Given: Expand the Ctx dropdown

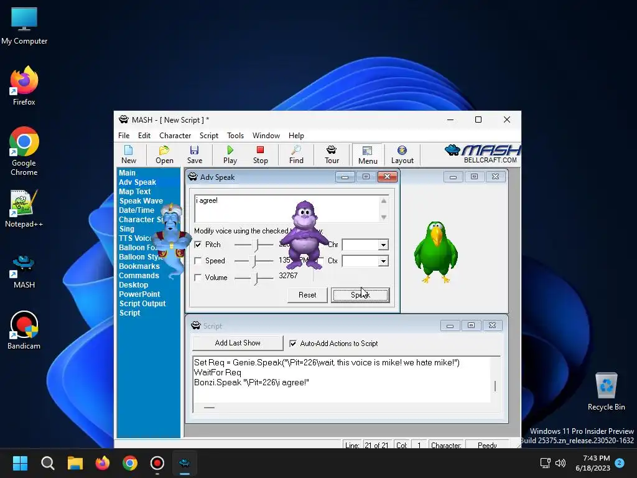Looking at the screenshot, I should pos(383,261).
